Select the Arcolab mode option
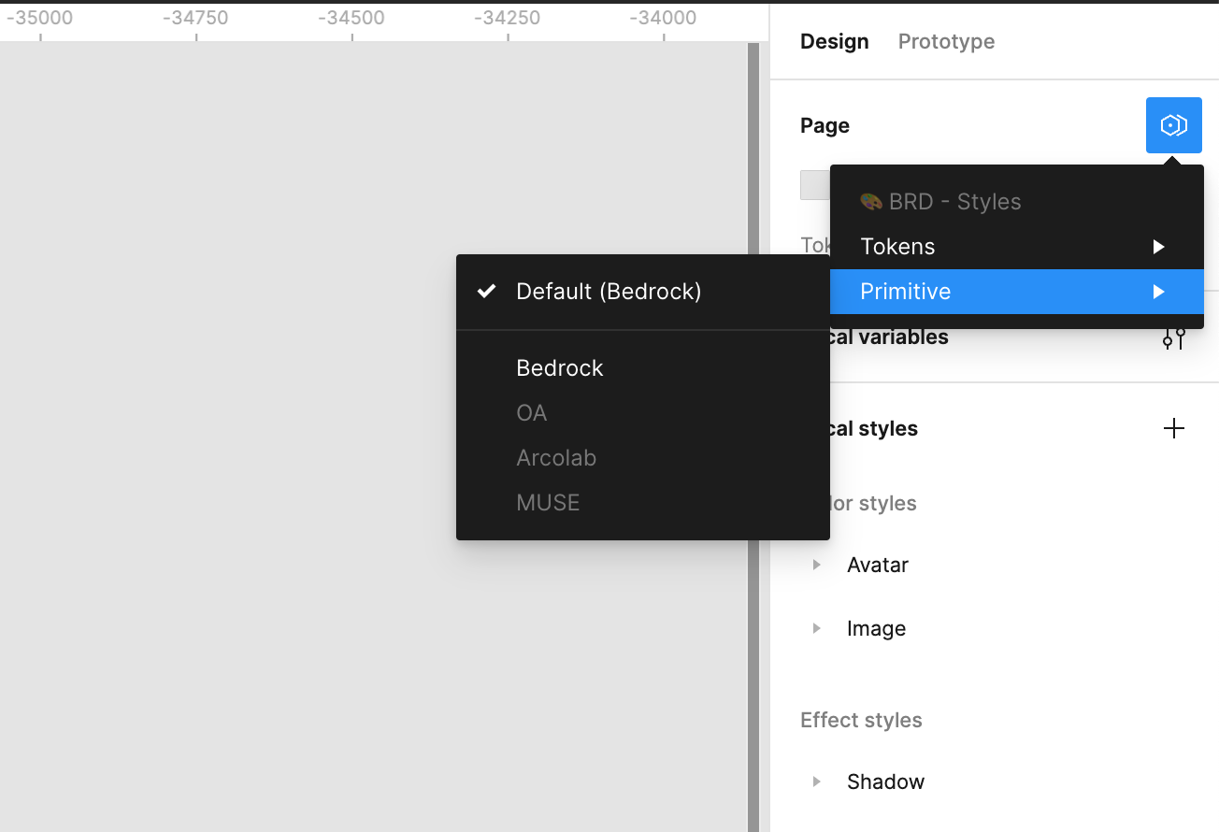 [642, 458]
